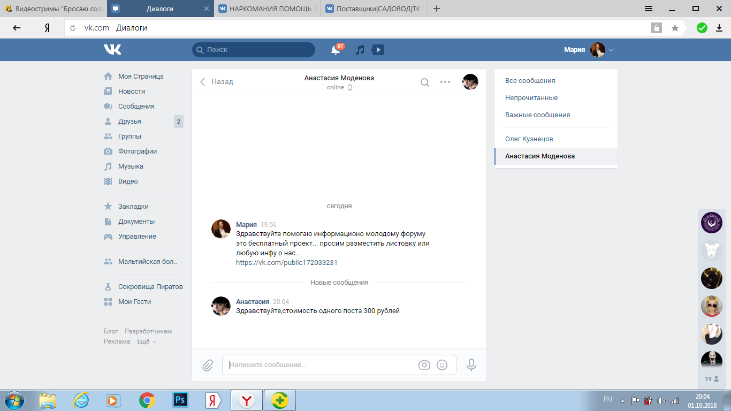
Task: Search within the conversation using magnifier icon
Action: click(425, 82)
